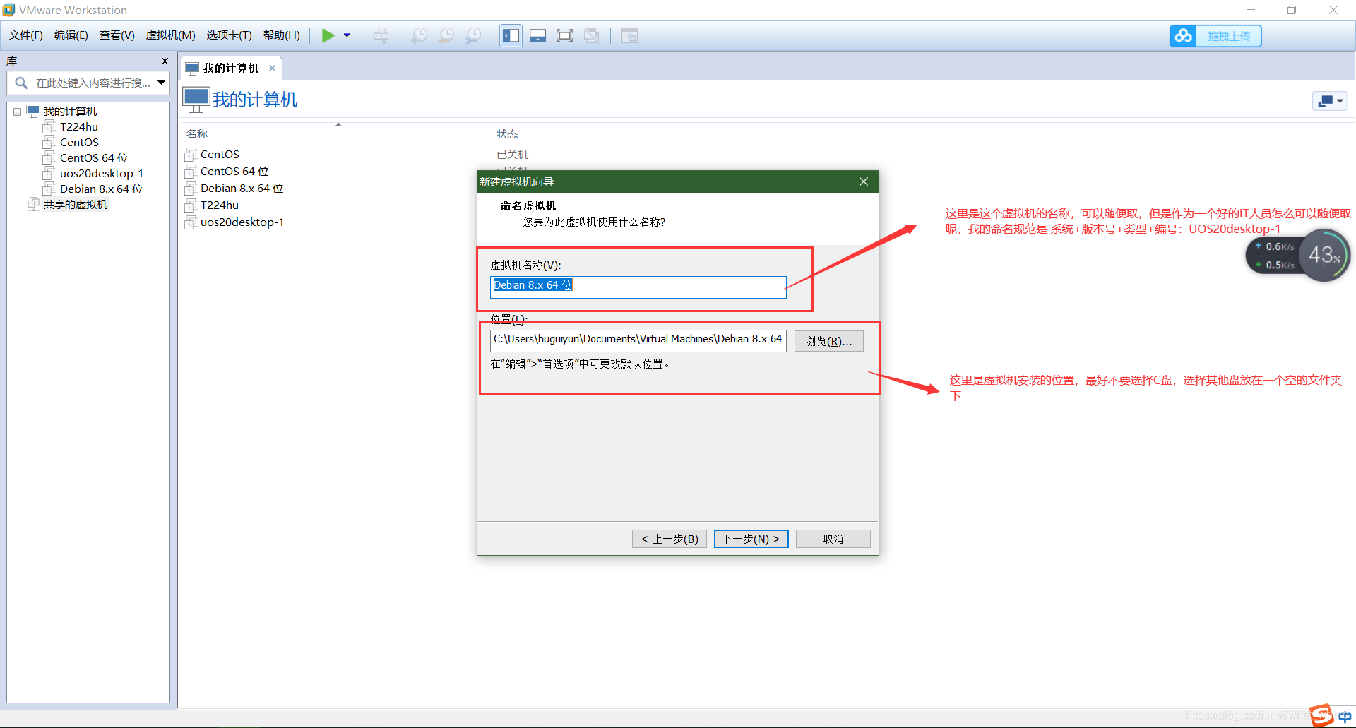The height and width of the screenshot is (728, 1356).
Task: Select Debian 8.x 64 位 in library tree
Action: 101,189
